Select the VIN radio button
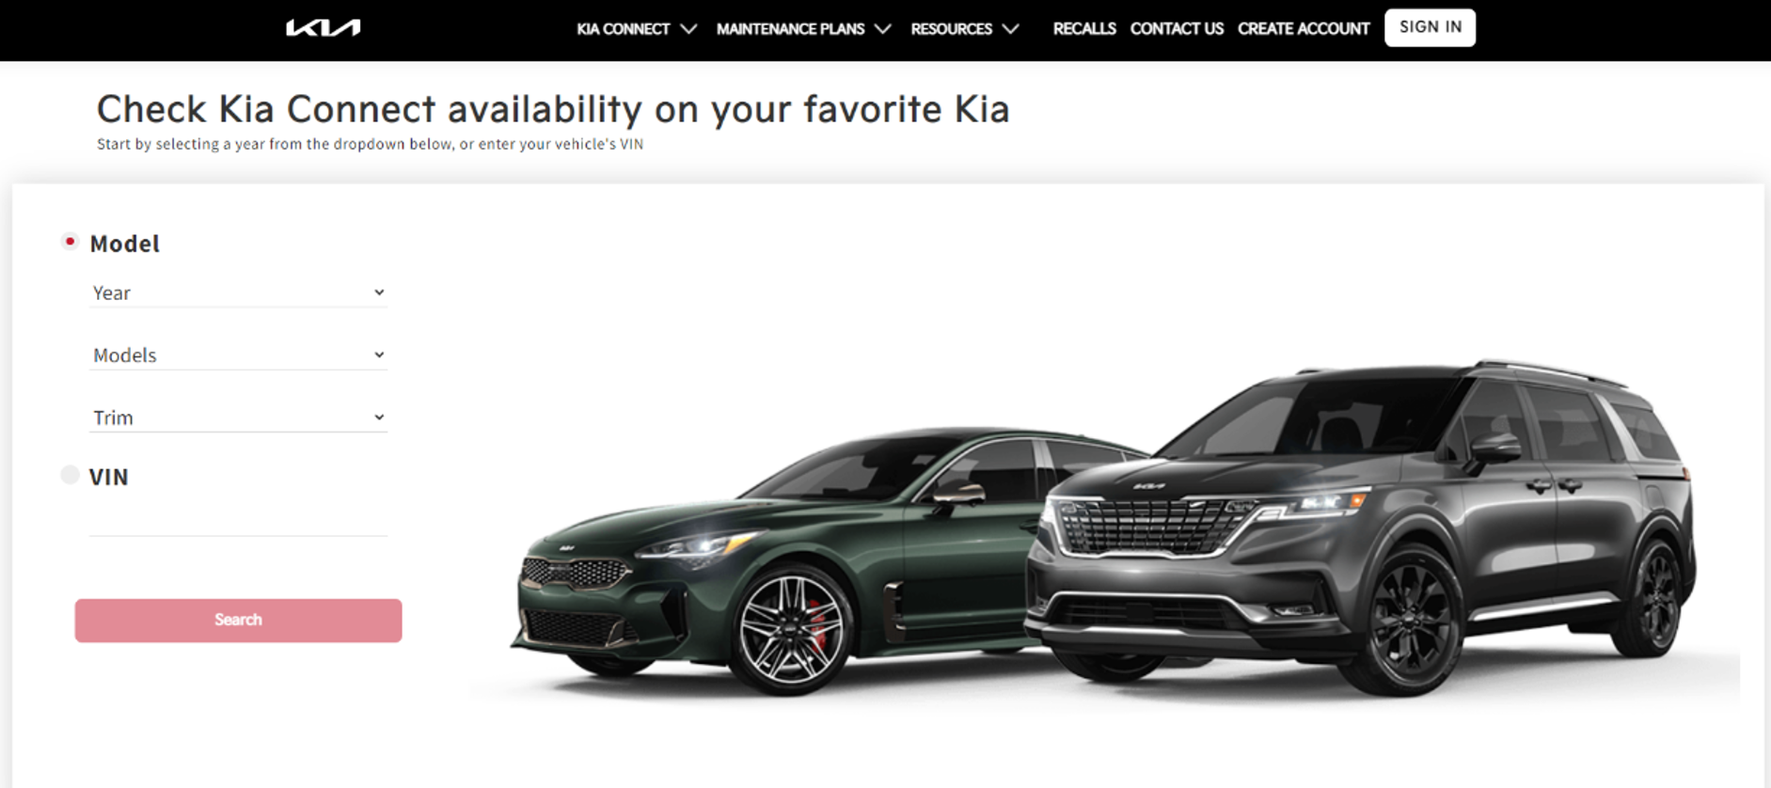Viewport: 1771px width, 788px height. [70, 475]
